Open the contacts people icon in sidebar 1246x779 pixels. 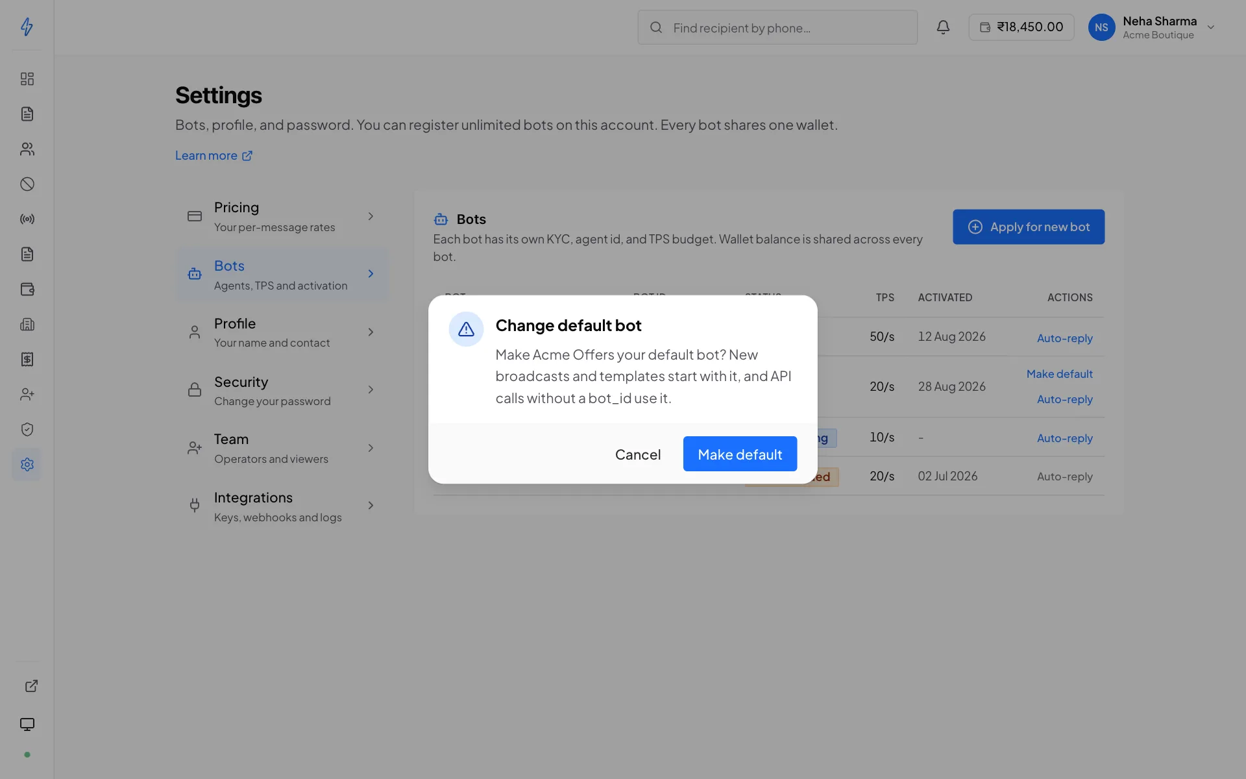pyautogui.click(x=27, y=149)
